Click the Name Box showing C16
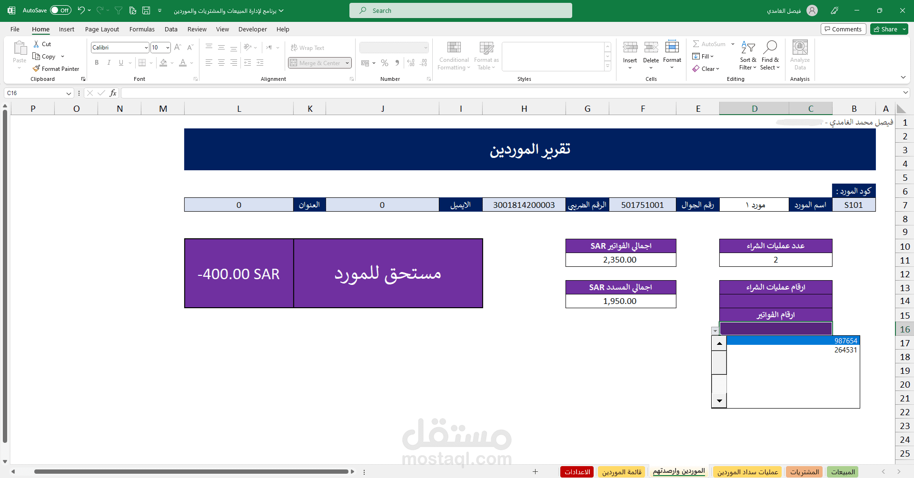 [x=39, y=93]
